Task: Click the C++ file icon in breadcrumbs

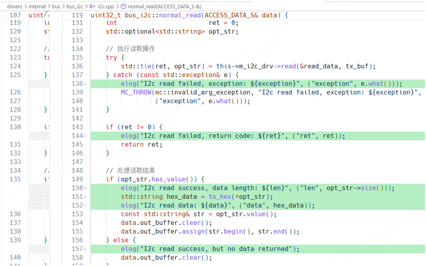Action: click(x=93, y=7)
